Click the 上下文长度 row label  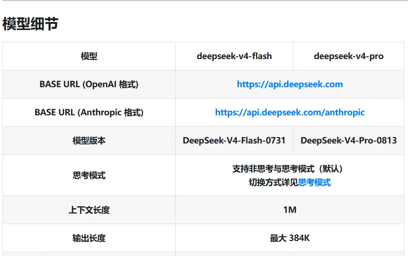coord(89,210)
